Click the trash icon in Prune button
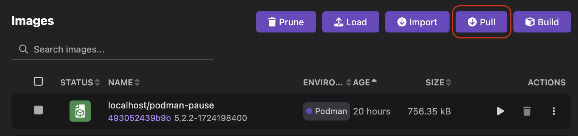The image size is (578, 136). pos(272,22)
